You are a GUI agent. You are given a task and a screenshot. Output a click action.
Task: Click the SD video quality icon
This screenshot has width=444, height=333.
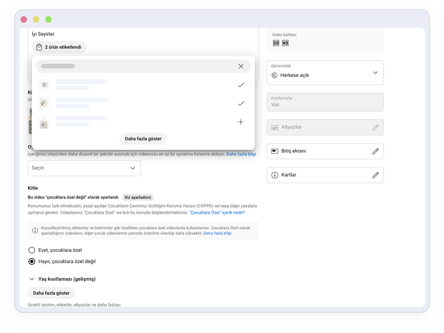tap(276, 43)
